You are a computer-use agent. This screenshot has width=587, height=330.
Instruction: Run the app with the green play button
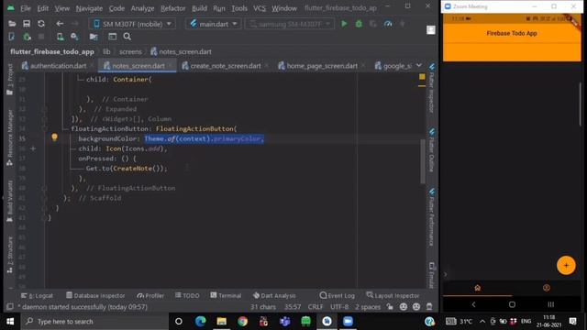[344, 24]
